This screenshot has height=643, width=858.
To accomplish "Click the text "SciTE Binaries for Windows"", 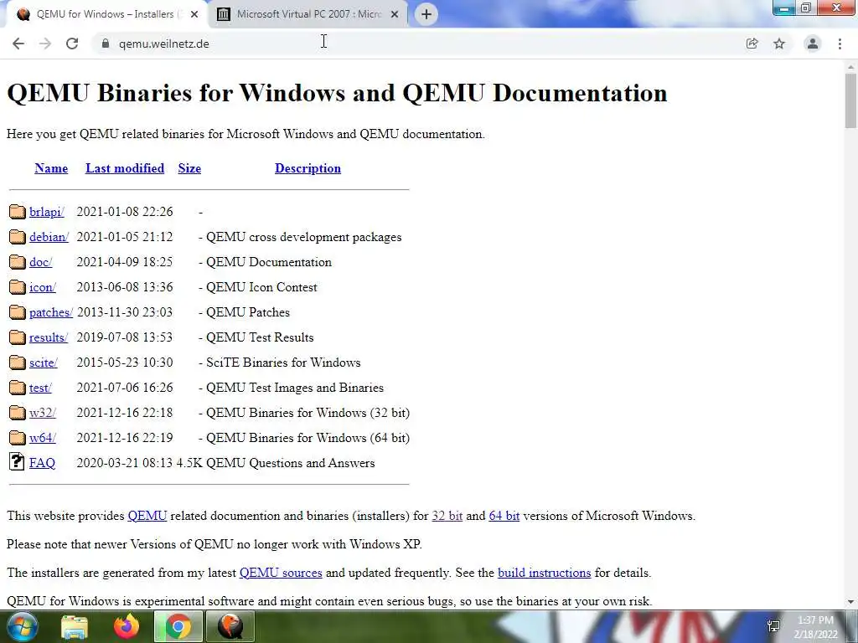I will (x=283, y=363).
